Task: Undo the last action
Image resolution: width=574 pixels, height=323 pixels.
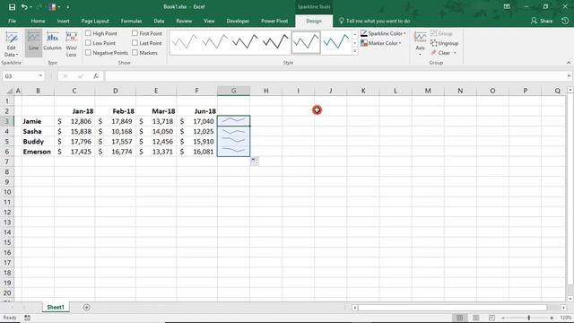Action: pyautogui.click(x=24, y=7)
